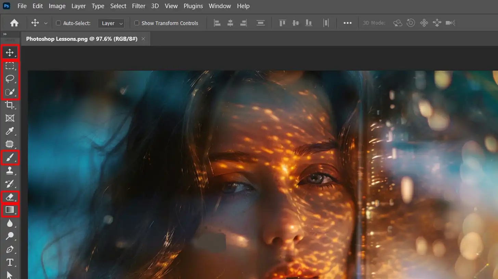The image size is (498, 279).
Task: Align top edges button
Action: (x=282, y=23)
